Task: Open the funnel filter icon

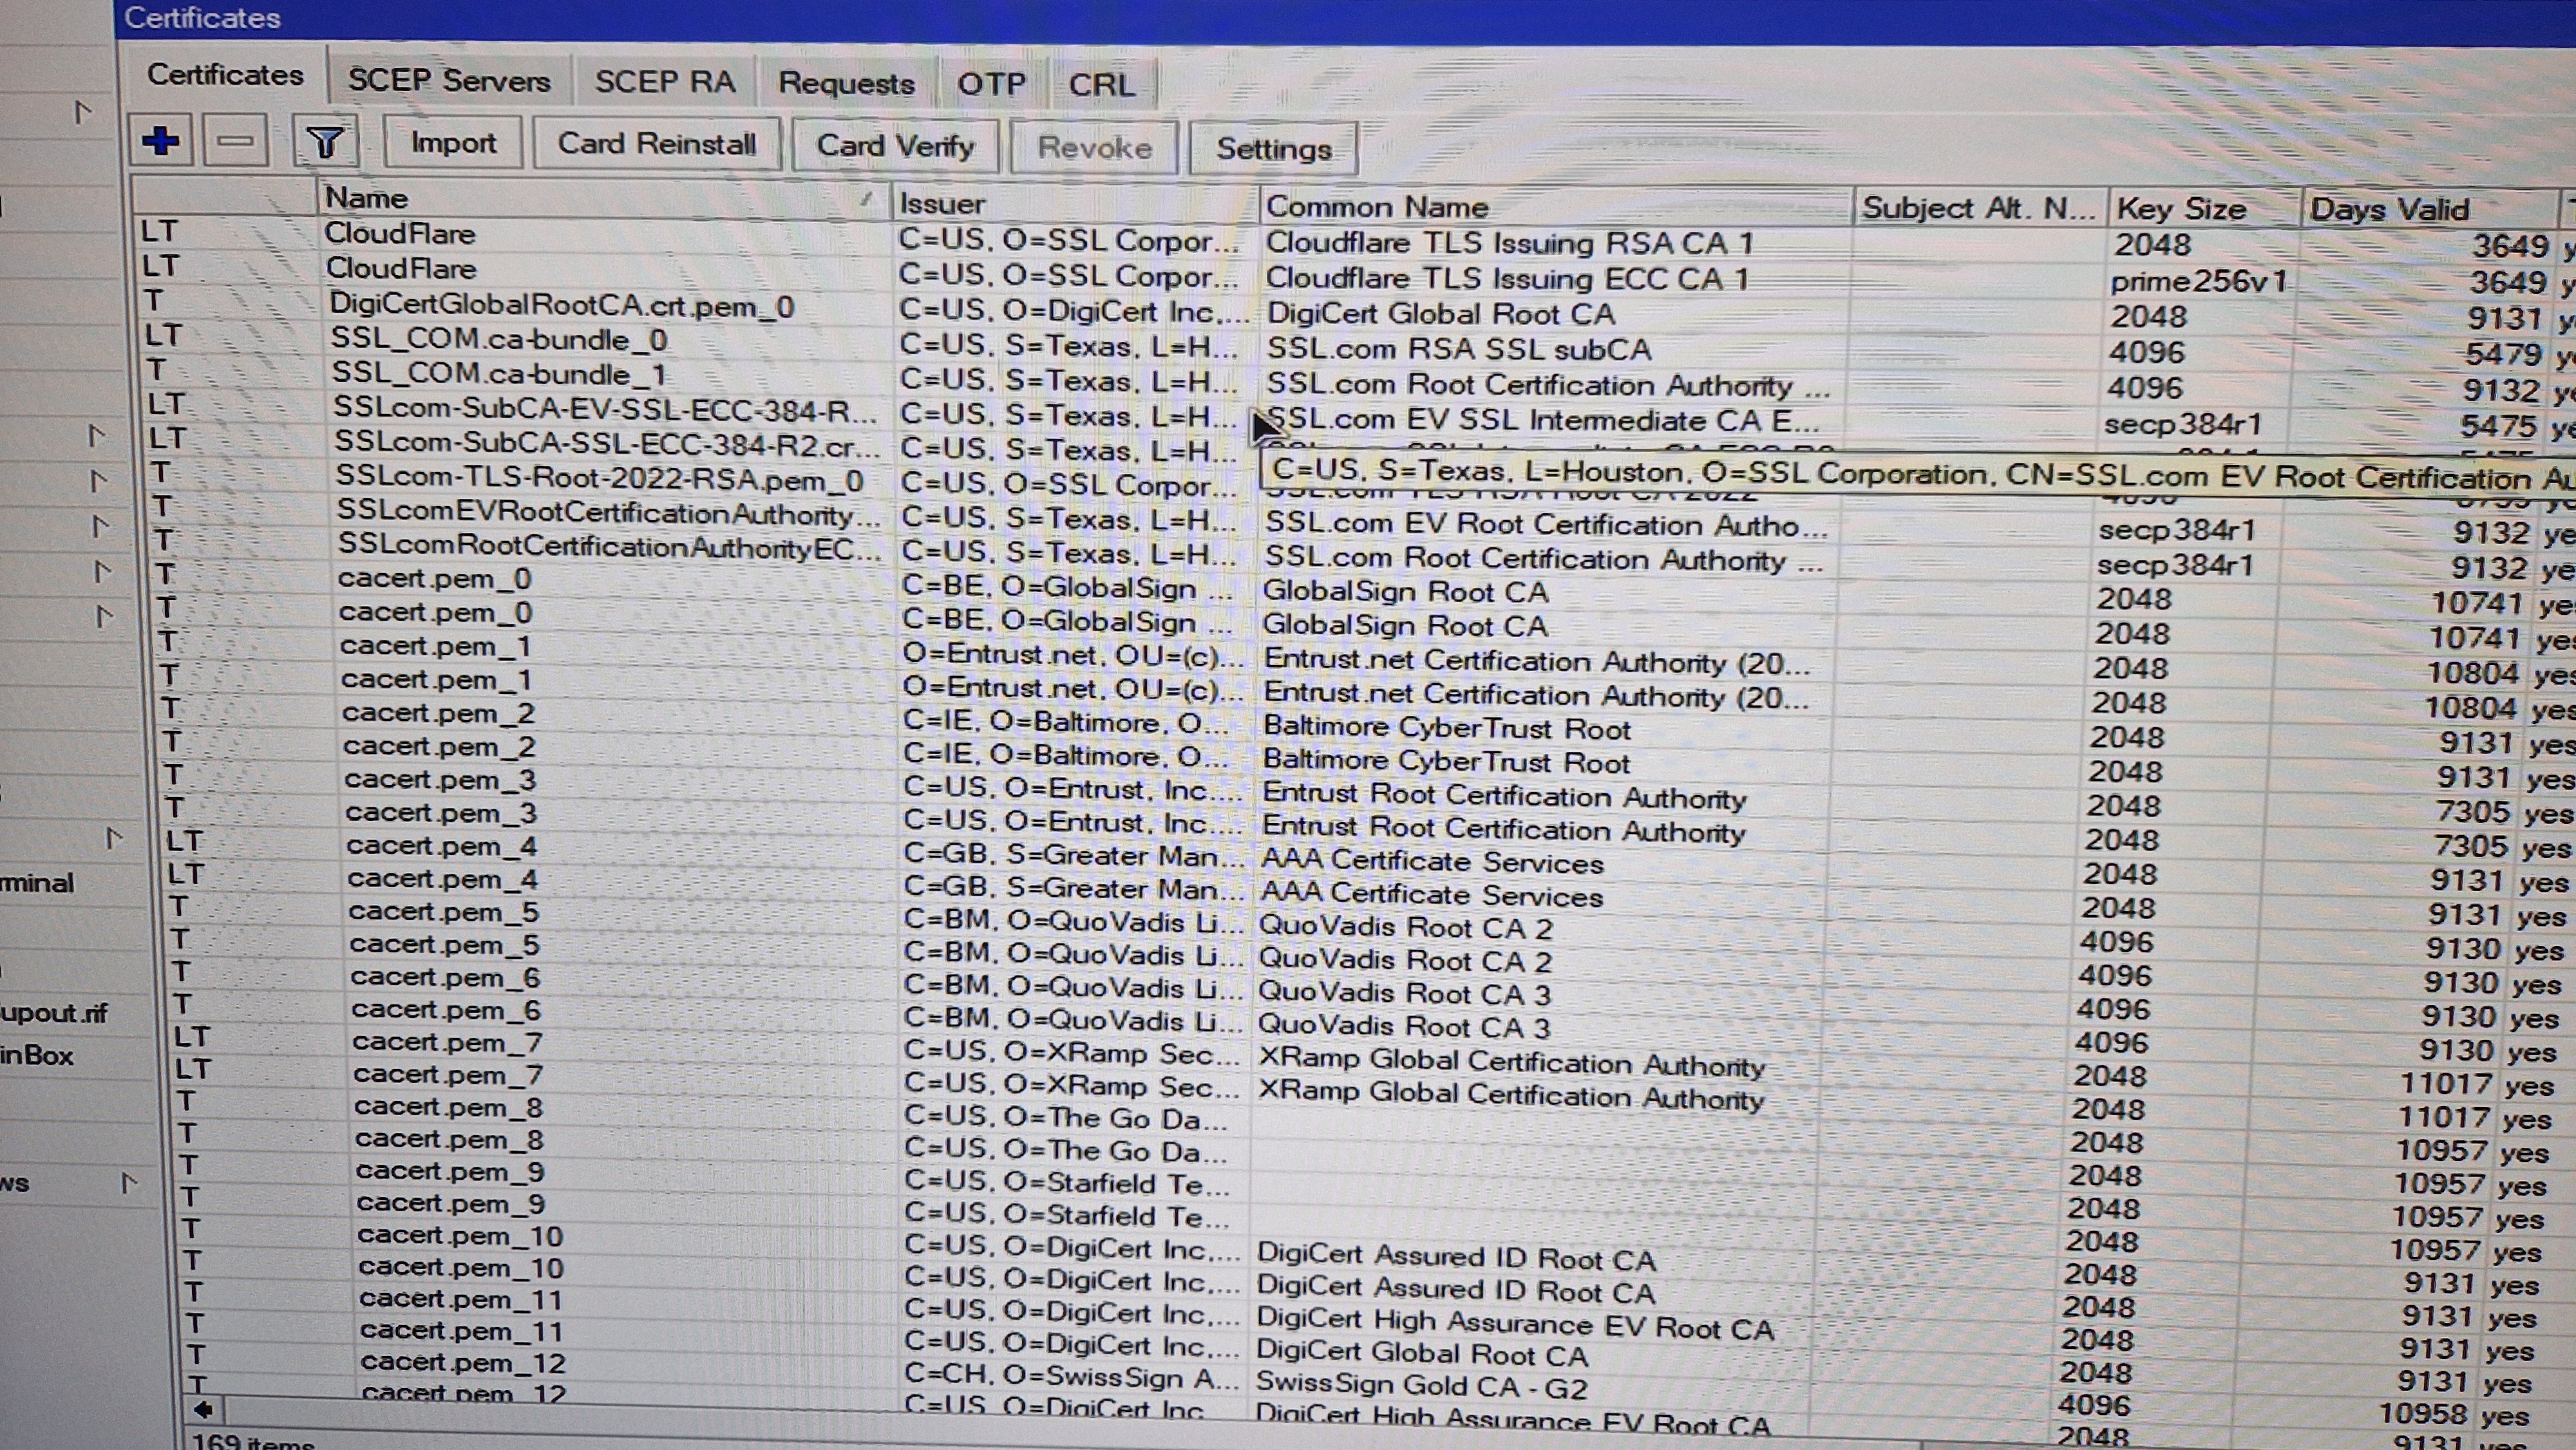Action: coord(325,142)
